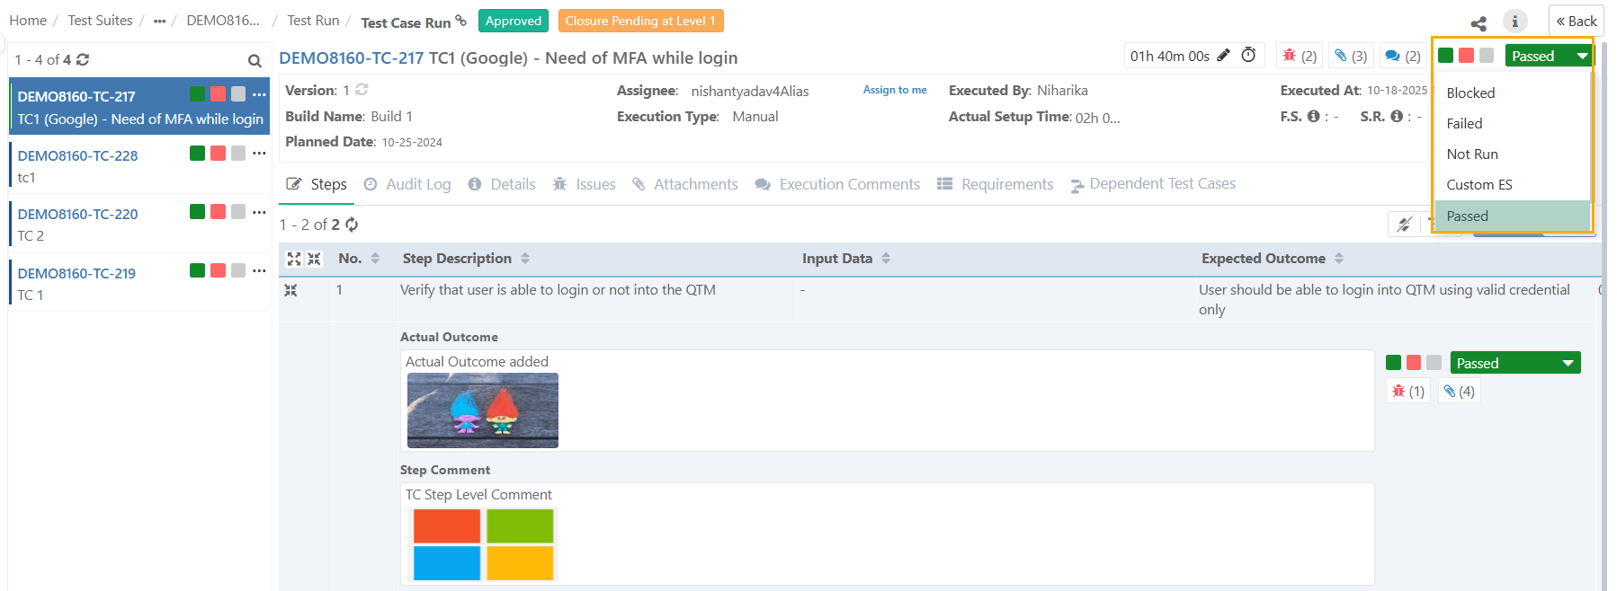
Task: Expand all steps icon in table header
Action: point(294,259)
